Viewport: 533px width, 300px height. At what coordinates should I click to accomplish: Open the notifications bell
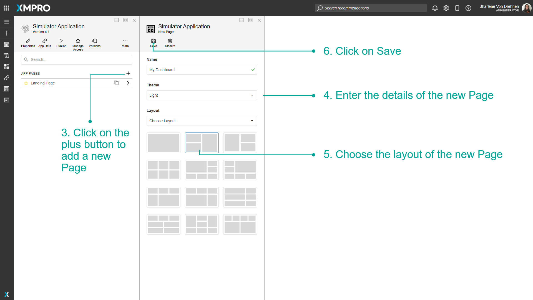(x=435, y=8)
